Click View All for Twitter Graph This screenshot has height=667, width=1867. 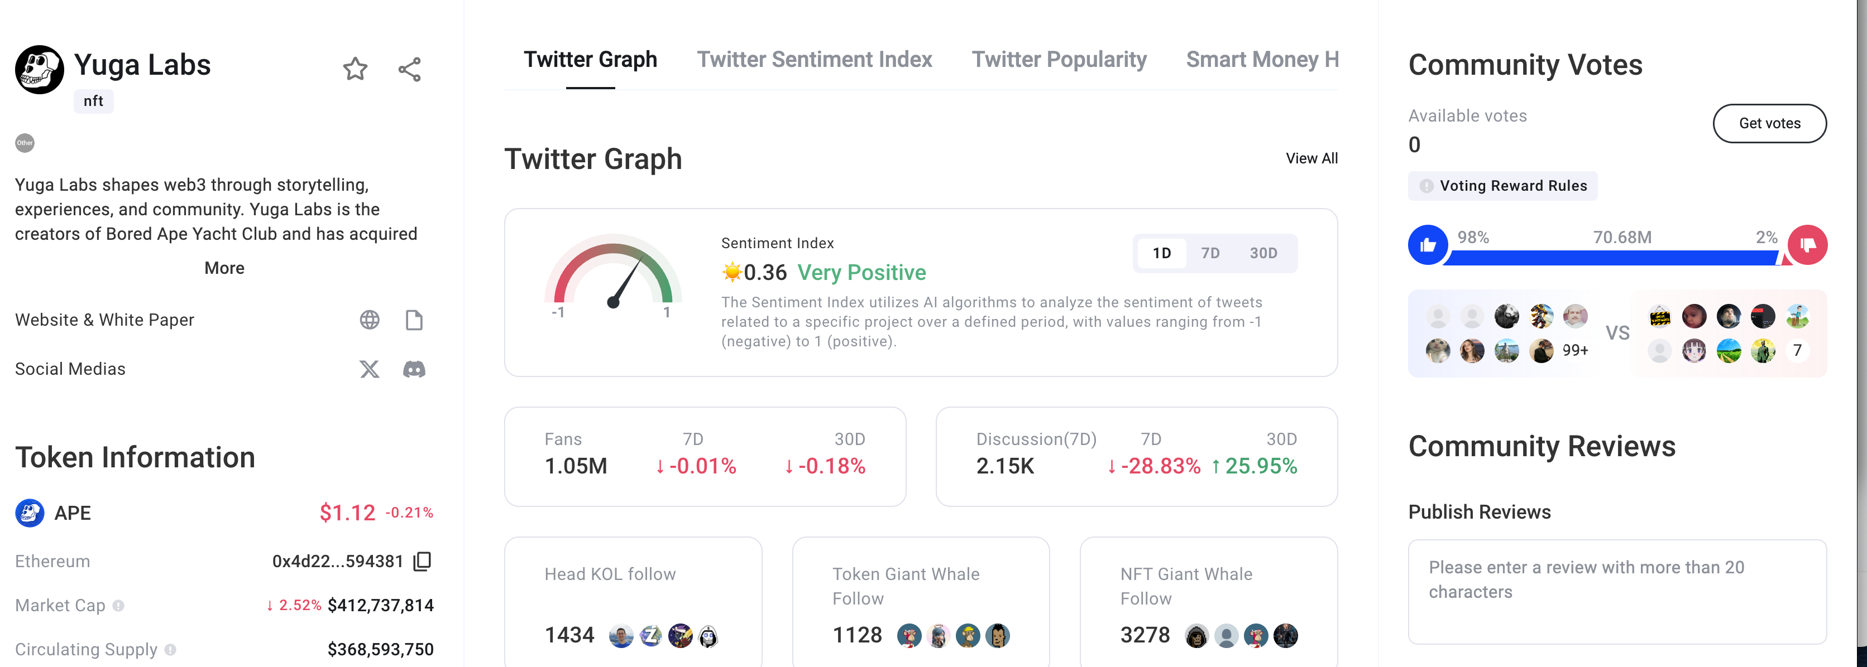pos(1311,158)
